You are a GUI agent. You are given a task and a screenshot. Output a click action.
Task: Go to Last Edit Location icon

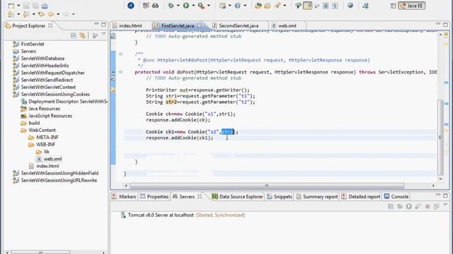point(41,14)
